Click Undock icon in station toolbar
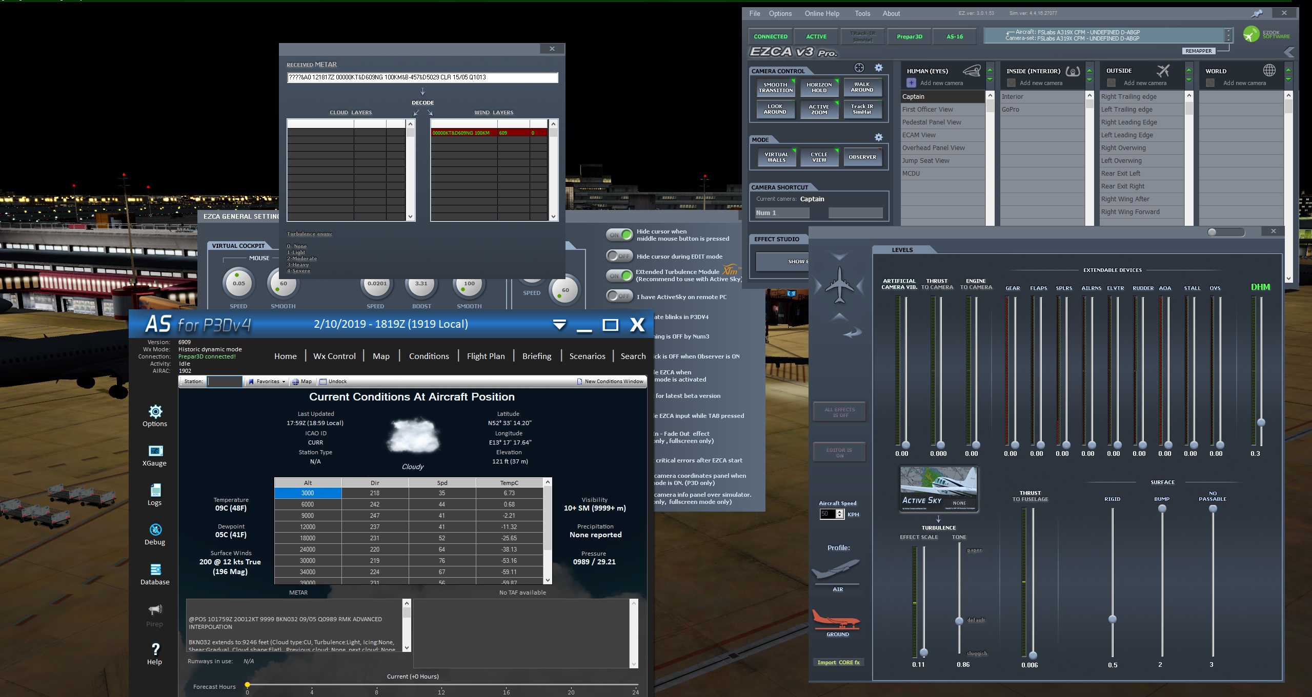The height and width of the screenshot is (697, 1312). [x=323, y=382]
